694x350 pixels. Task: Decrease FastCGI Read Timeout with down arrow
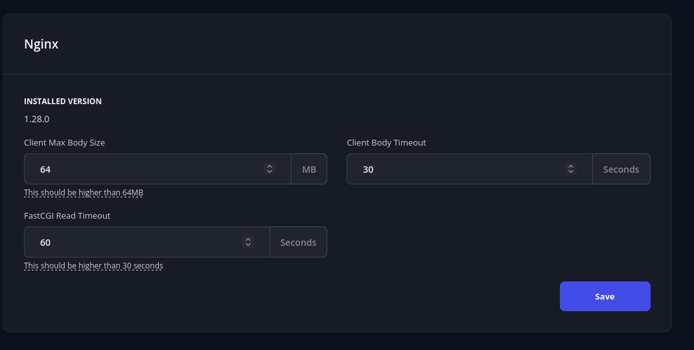point(248,245)
